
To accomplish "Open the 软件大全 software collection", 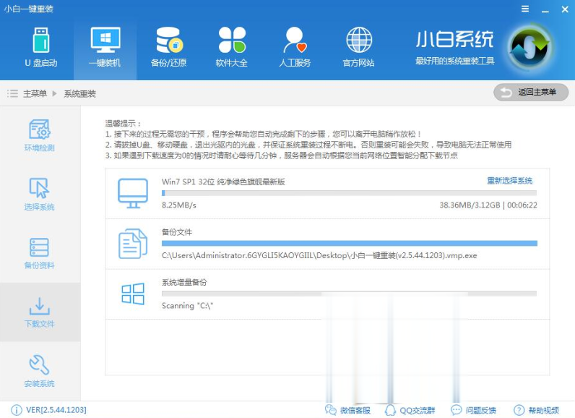I will [x=232, y=48].
